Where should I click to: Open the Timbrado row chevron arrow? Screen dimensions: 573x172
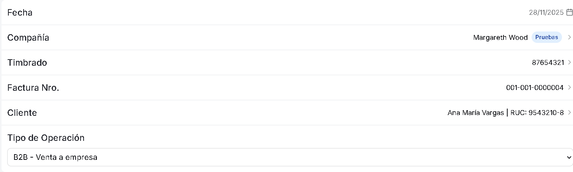tap(569, 63)
